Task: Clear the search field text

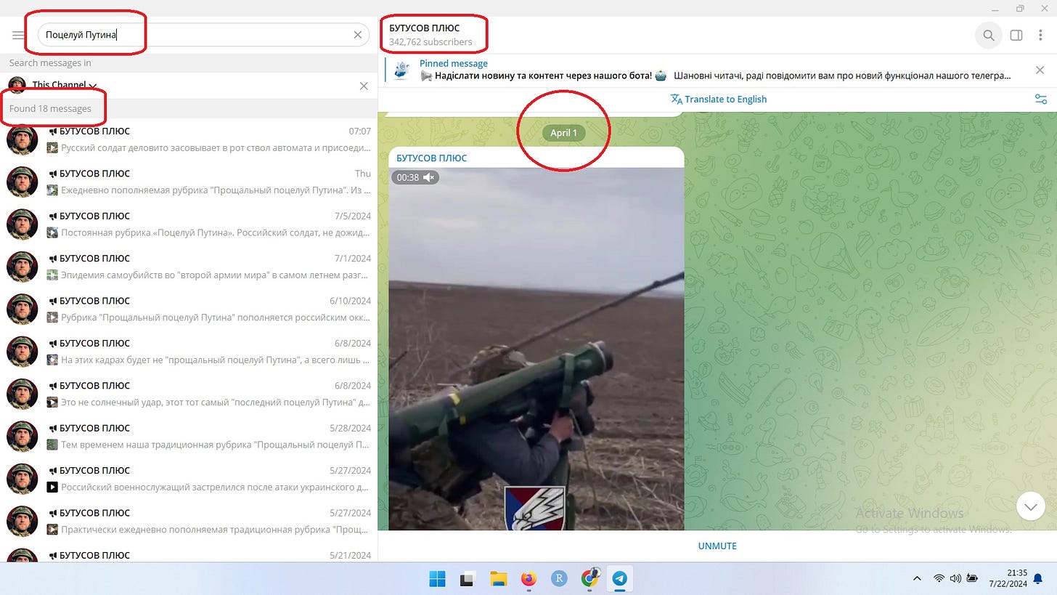Action: 357,35
